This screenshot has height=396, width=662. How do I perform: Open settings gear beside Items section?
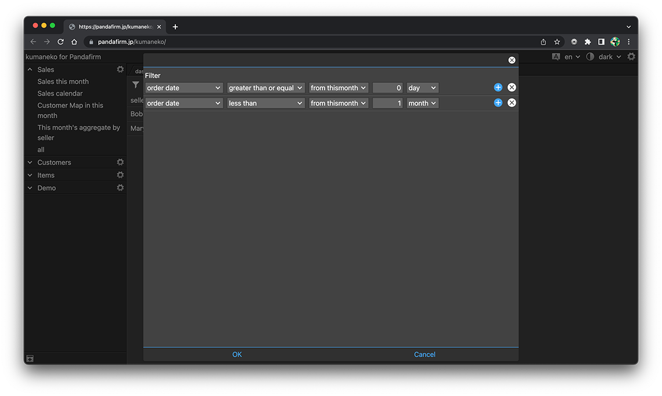(x=120, y=175)
